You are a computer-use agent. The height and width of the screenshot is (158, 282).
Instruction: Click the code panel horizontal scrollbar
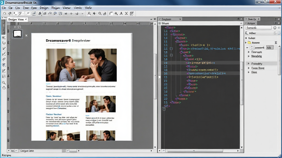pyautogui.click(x=195, y=151)
